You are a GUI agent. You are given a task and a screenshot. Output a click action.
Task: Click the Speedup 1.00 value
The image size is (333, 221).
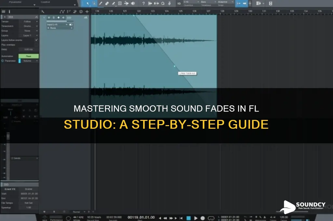tap(29, 207)
